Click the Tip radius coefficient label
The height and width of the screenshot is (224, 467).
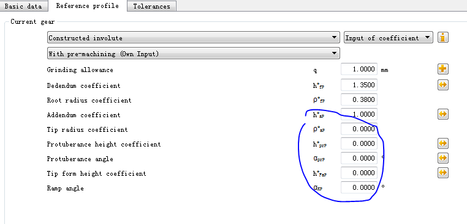87,129
